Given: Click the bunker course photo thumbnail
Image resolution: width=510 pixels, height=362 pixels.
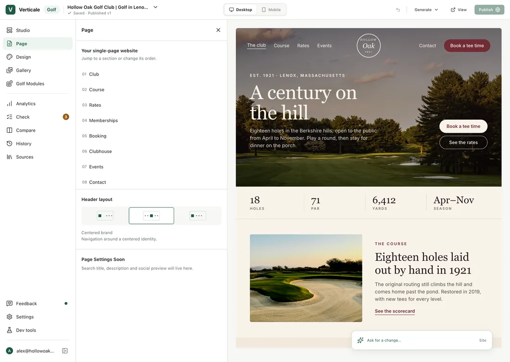Looking at the screenshot, I should click(x=306, y=278).
